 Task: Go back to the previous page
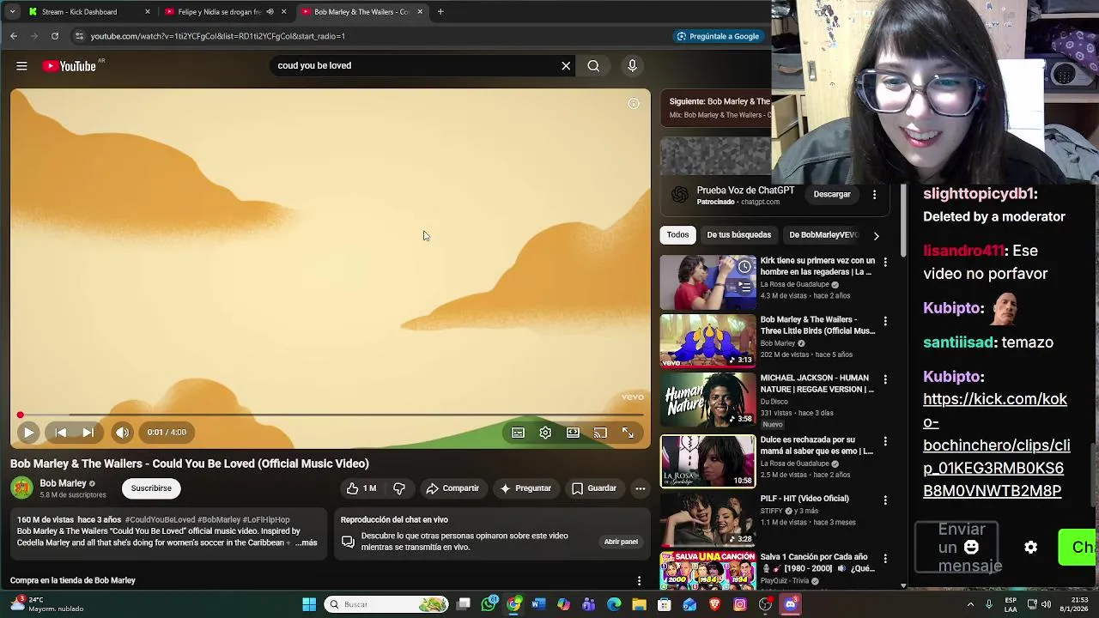pyautogui.click(x=14, y=36)
